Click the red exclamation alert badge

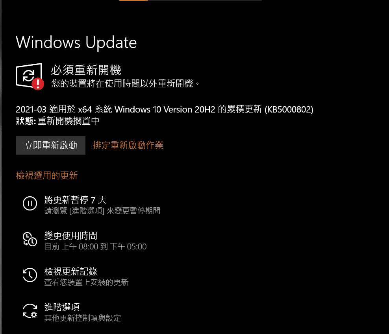click(38, 84)
